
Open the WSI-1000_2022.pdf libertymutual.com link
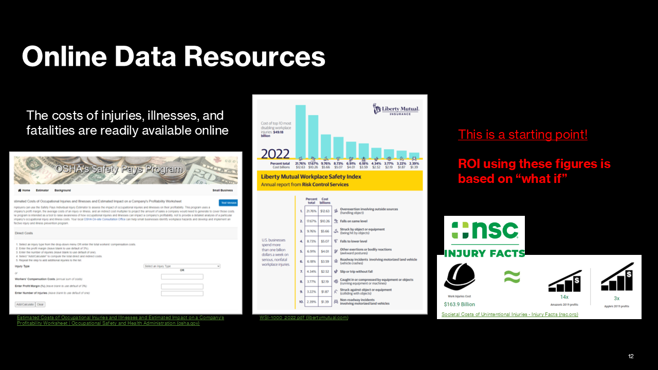pos(304,318)
